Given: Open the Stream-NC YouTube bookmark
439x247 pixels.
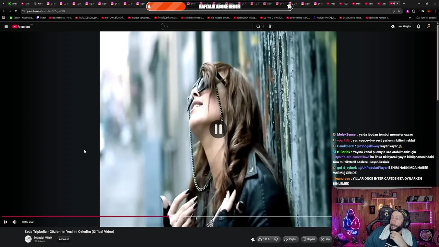Looking at the screenshot, I should tap(60, 17).
